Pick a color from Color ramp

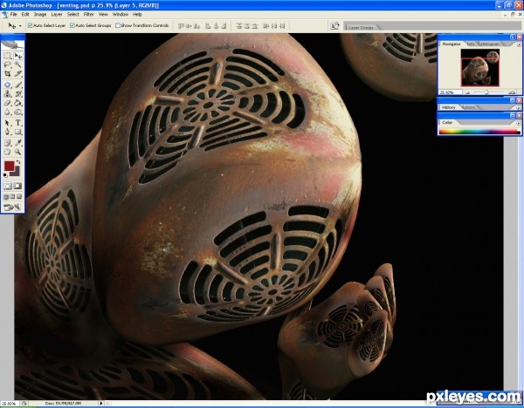479,132
